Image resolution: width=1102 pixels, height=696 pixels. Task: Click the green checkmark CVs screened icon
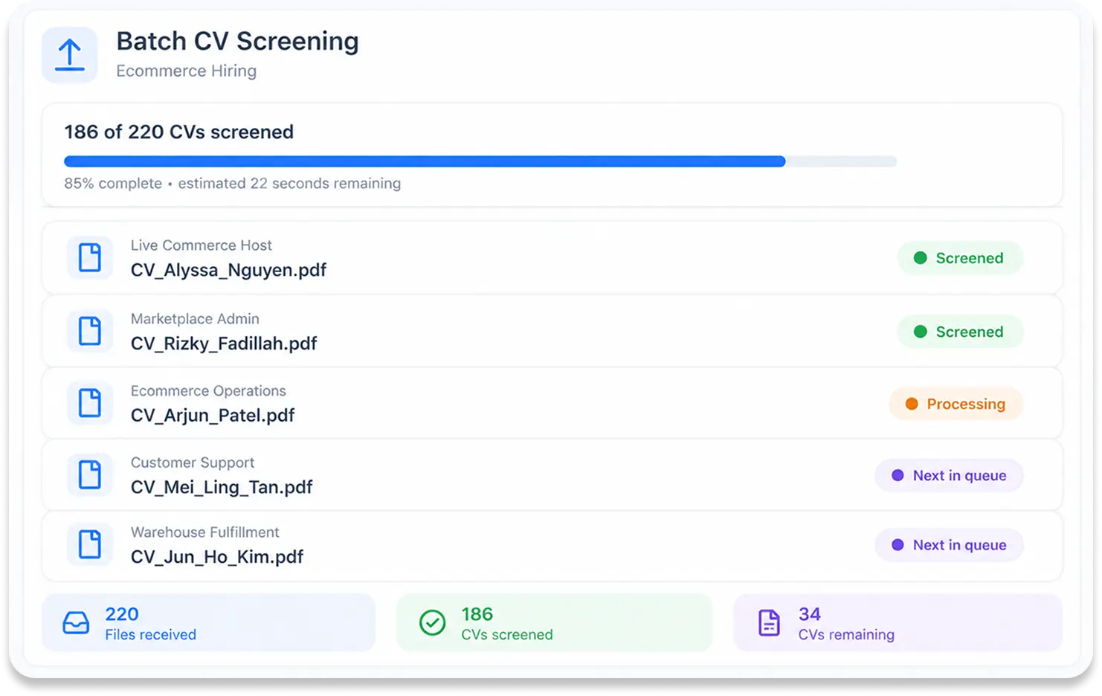432,622
